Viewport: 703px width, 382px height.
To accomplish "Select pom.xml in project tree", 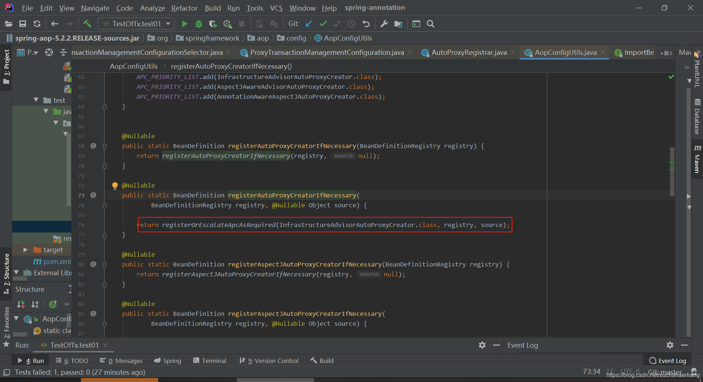I will point(52,261).
